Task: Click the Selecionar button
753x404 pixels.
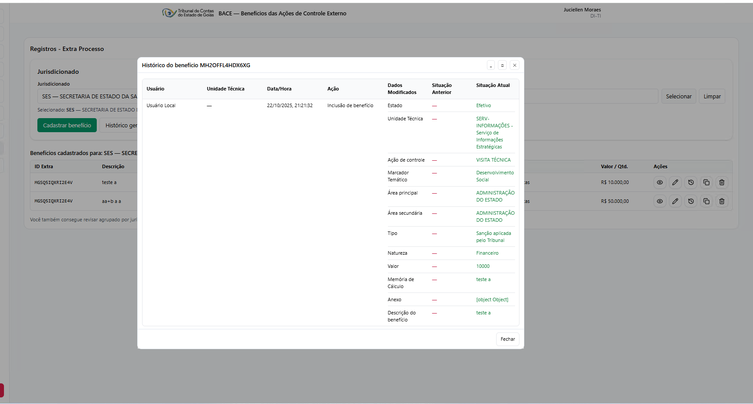Action: tap(678, 97)
